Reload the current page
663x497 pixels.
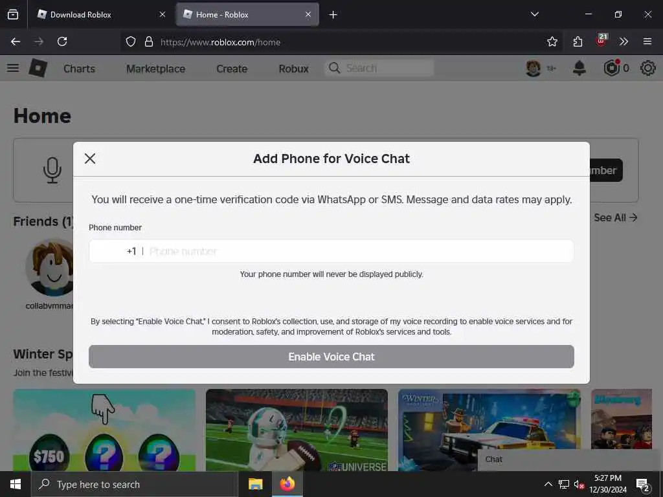tap(62, 41)
